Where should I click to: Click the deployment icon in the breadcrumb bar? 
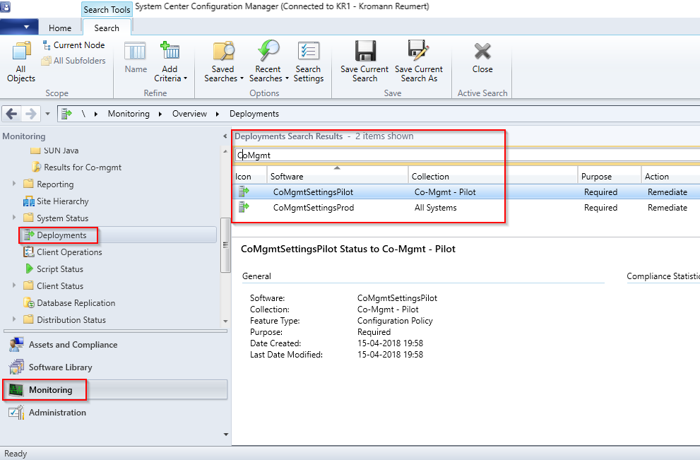(x=66, y=114)
